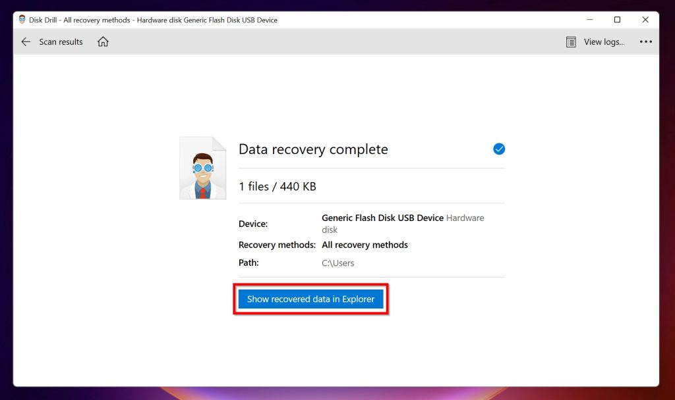675x400 pixels.
Task: Click the Recovery methods: field label
Action: [277, 245]
